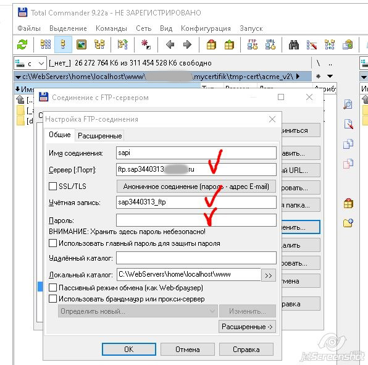Viewport: 368px width, 365px height.
Task: Show the directory tree view icon
Action: coord(99,44)
